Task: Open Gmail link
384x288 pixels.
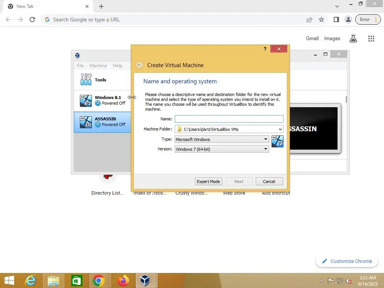Action: tap(312, 39)
